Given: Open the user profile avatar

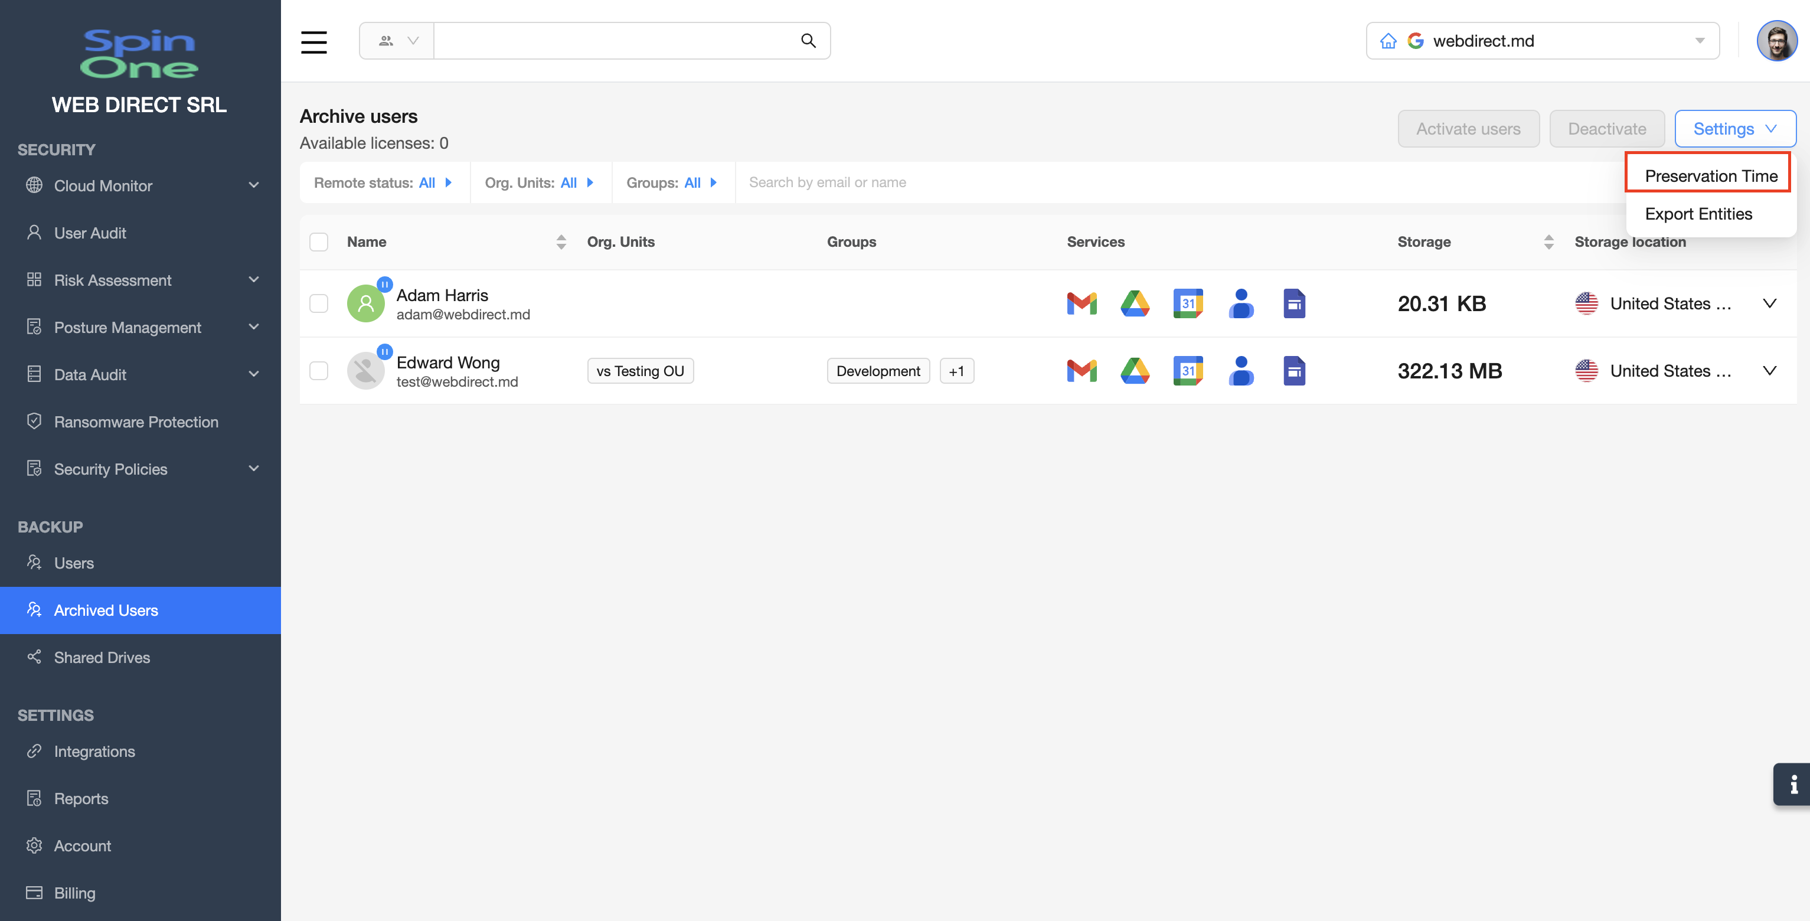Looking at the screenshot, I should [x=1776, y=41].
